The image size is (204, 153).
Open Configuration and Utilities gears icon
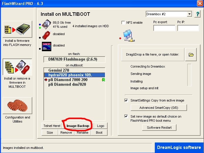(x=17, y=106)
